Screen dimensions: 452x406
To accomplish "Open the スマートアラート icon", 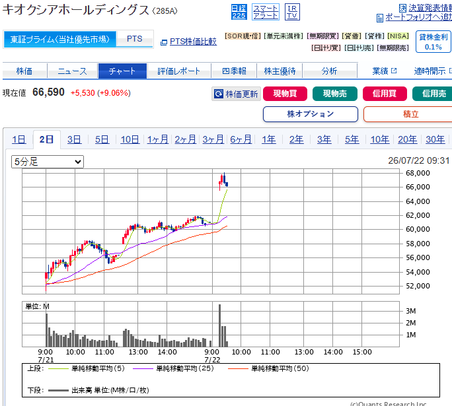I will tap(265, 12).
